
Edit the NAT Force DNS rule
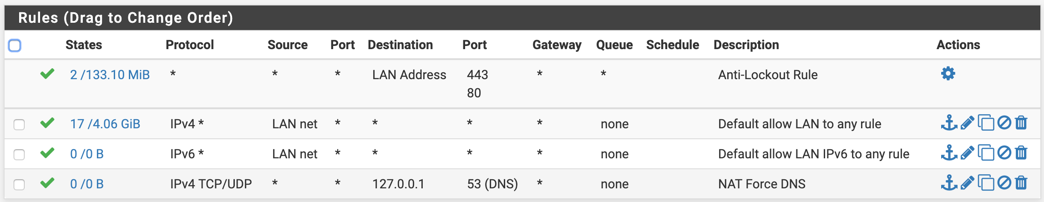click(967, 183)
